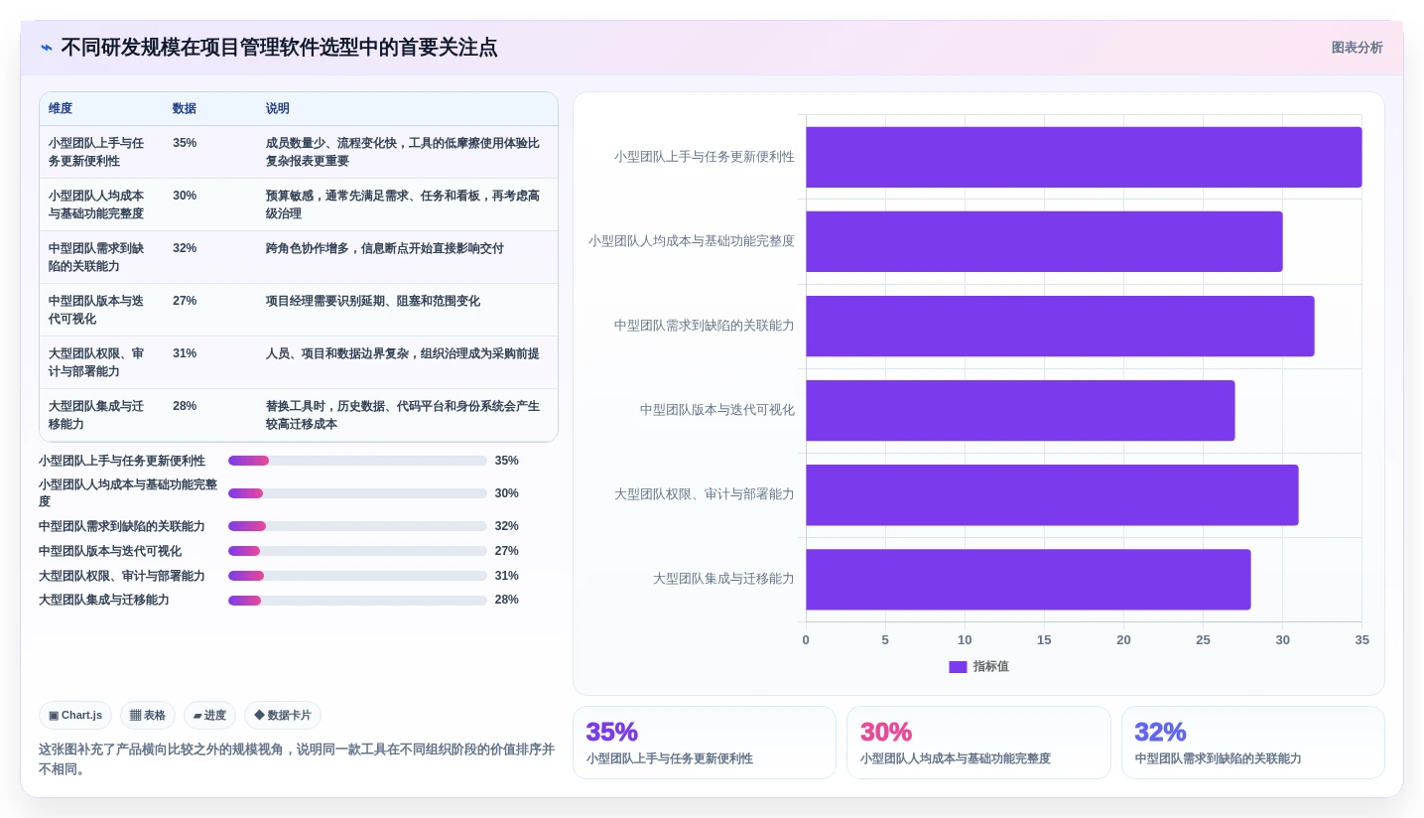Click the x-axis label 20
The image size is (1424, 818).
[1123, 640]
